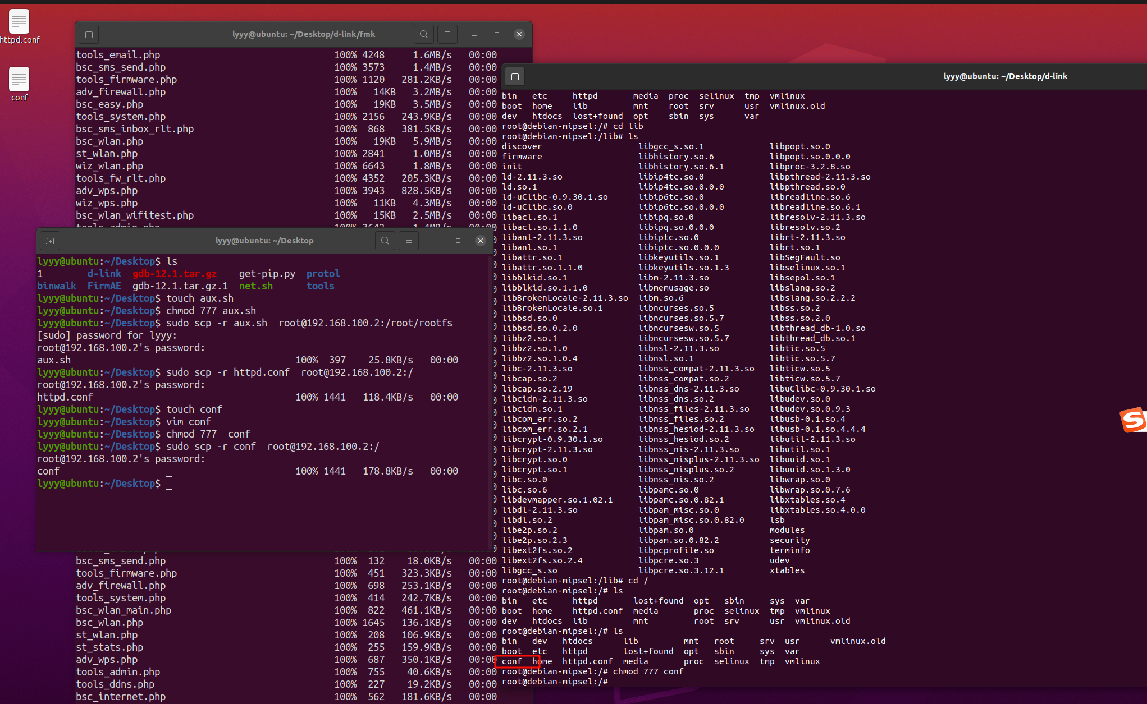
Task: Open new tab in Desktop terminal
Action: 50,241
